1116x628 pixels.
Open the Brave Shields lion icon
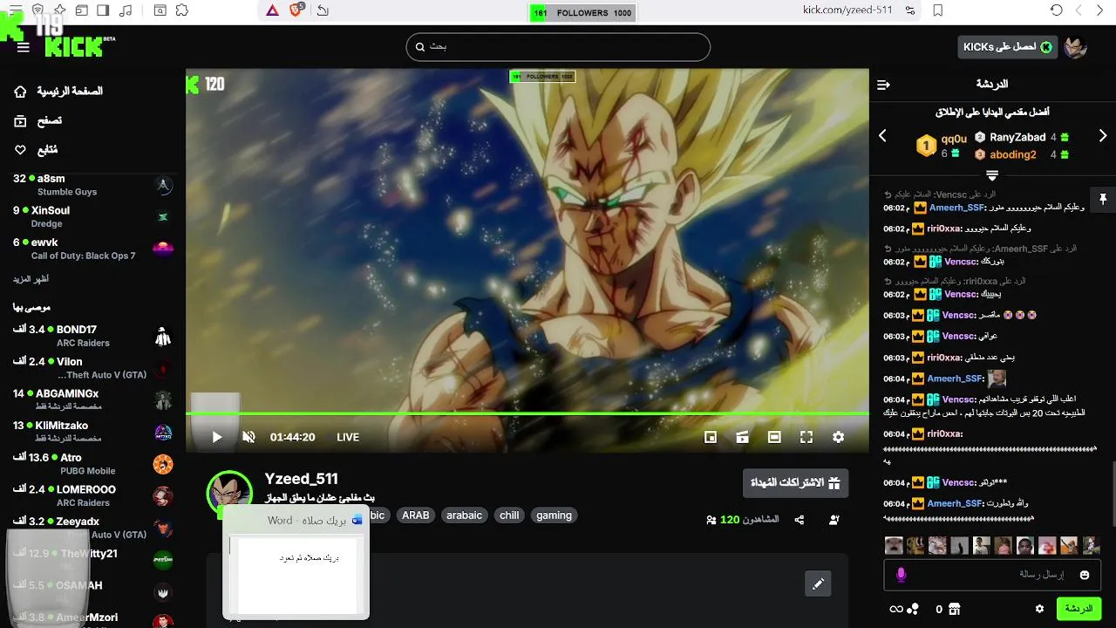[296, 10]
